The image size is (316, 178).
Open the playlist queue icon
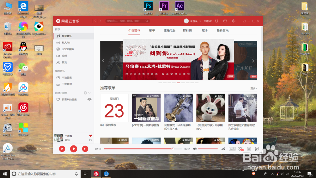257,149
